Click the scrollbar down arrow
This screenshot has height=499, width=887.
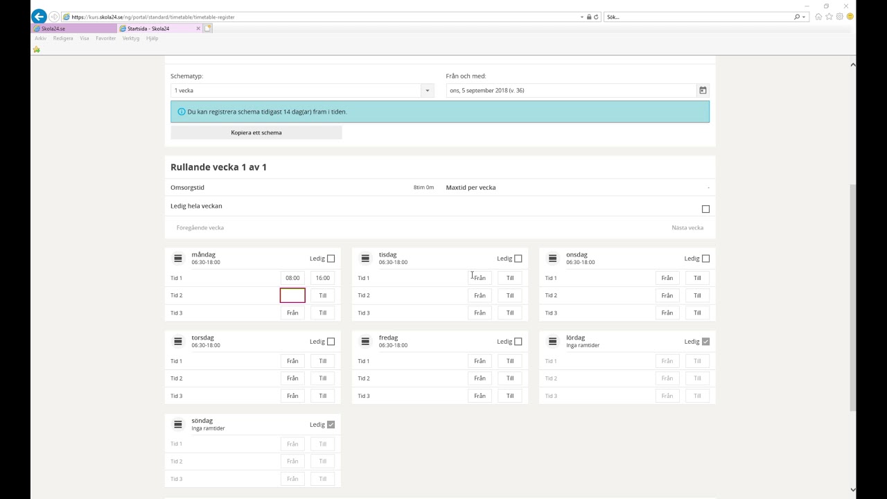[x=852, y=489]
